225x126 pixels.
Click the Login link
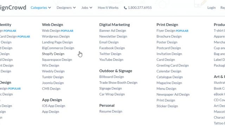211,8
